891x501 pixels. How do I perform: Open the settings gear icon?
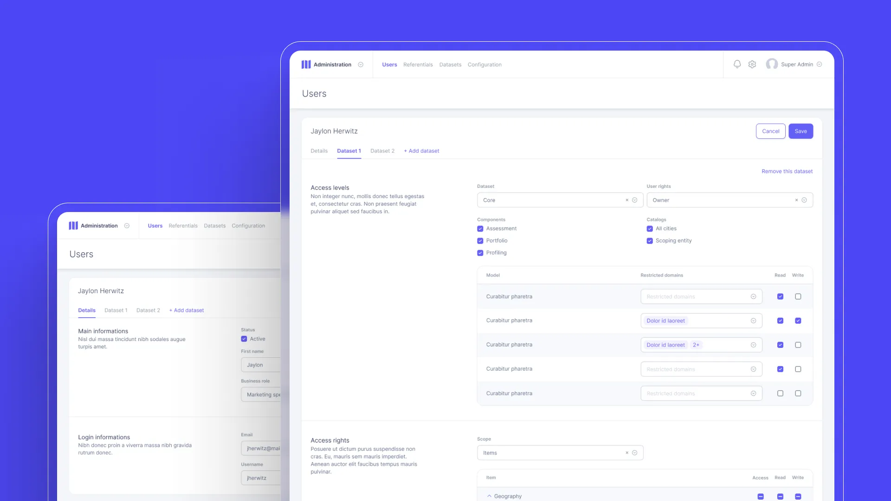coord(752,64)
